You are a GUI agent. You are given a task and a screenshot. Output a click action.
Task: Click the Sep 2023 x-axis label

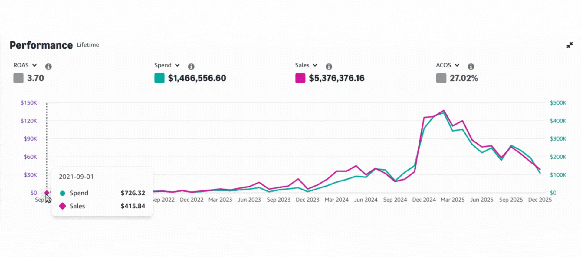pos(278,200)
